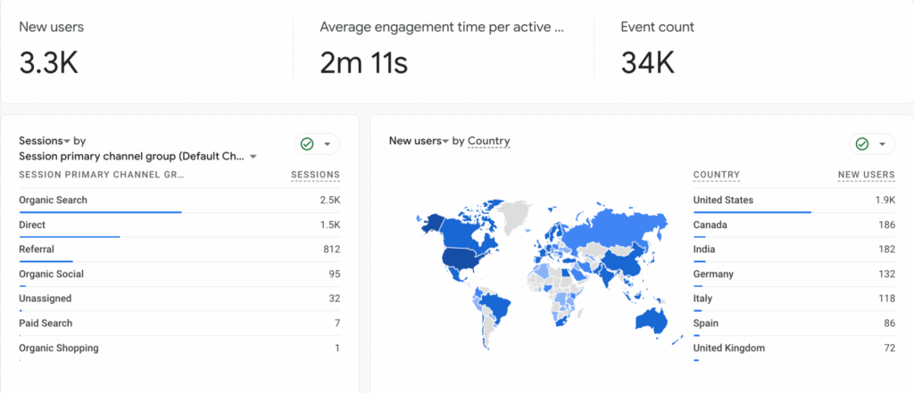Open dropdown arrow beside Sessions card check icon
Viewport: 914px width, 393px height.
[x=328, y=144]
